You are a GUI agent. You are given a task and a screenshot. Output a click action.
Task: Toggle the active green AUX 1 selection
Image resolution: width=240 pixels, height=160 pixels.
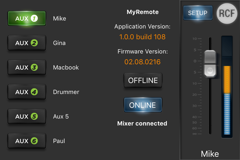click(x=26, y=18)
